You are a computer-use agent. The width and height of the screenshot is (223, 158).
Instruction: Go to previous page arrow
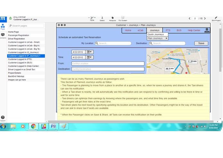189,19
